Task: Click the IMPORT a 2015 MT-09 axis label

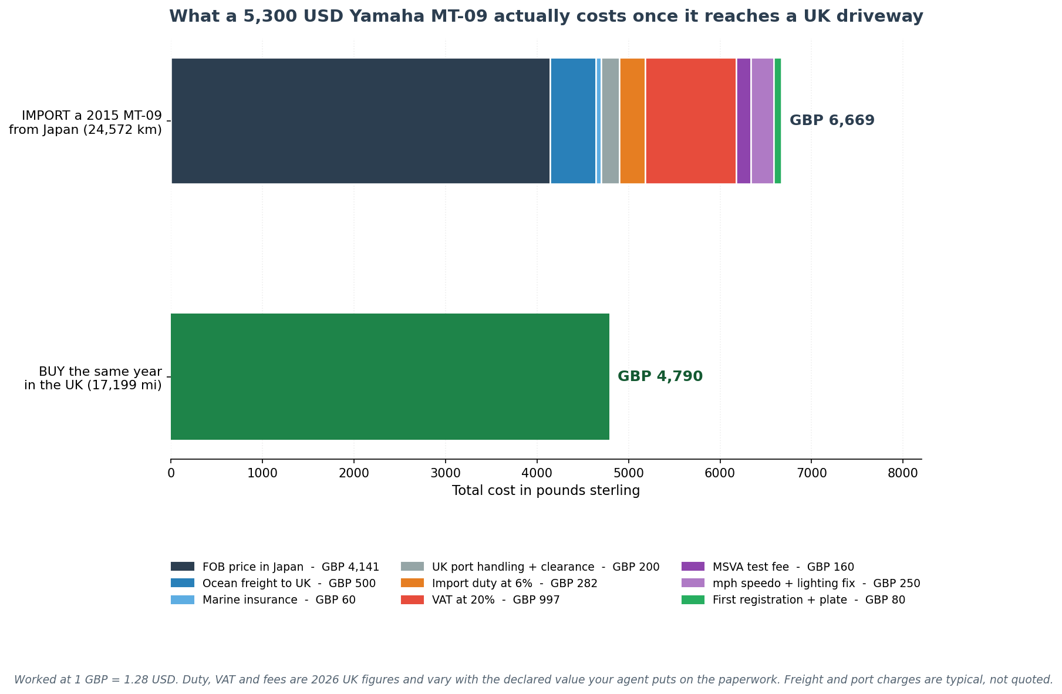Action: pyautogui.click(x=85, y=122)
